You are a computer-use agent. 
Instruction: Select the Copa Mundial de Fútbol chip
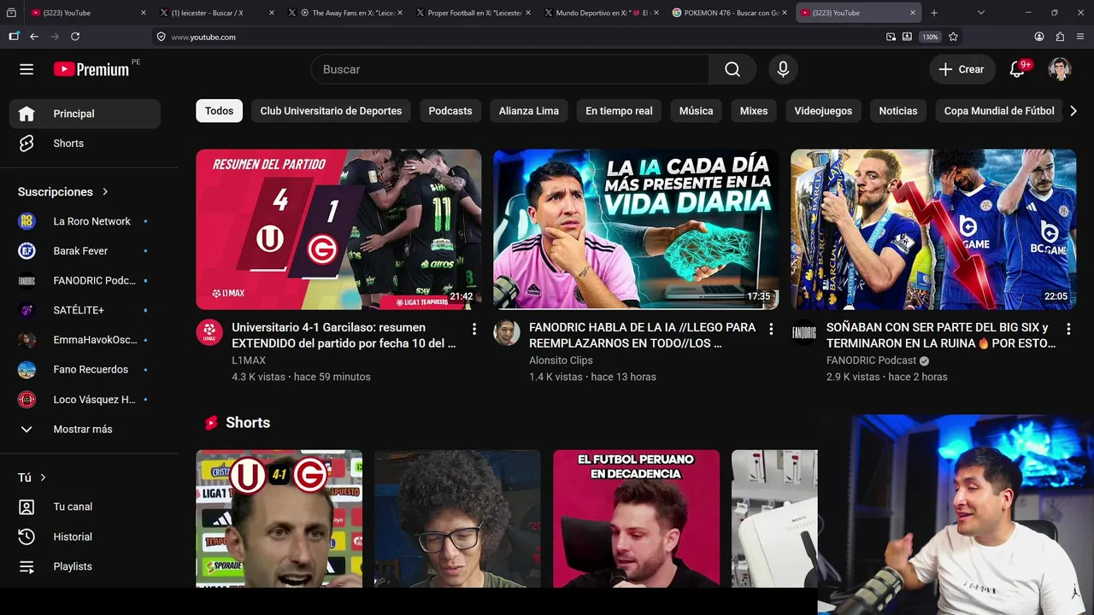tap(999, 111)
